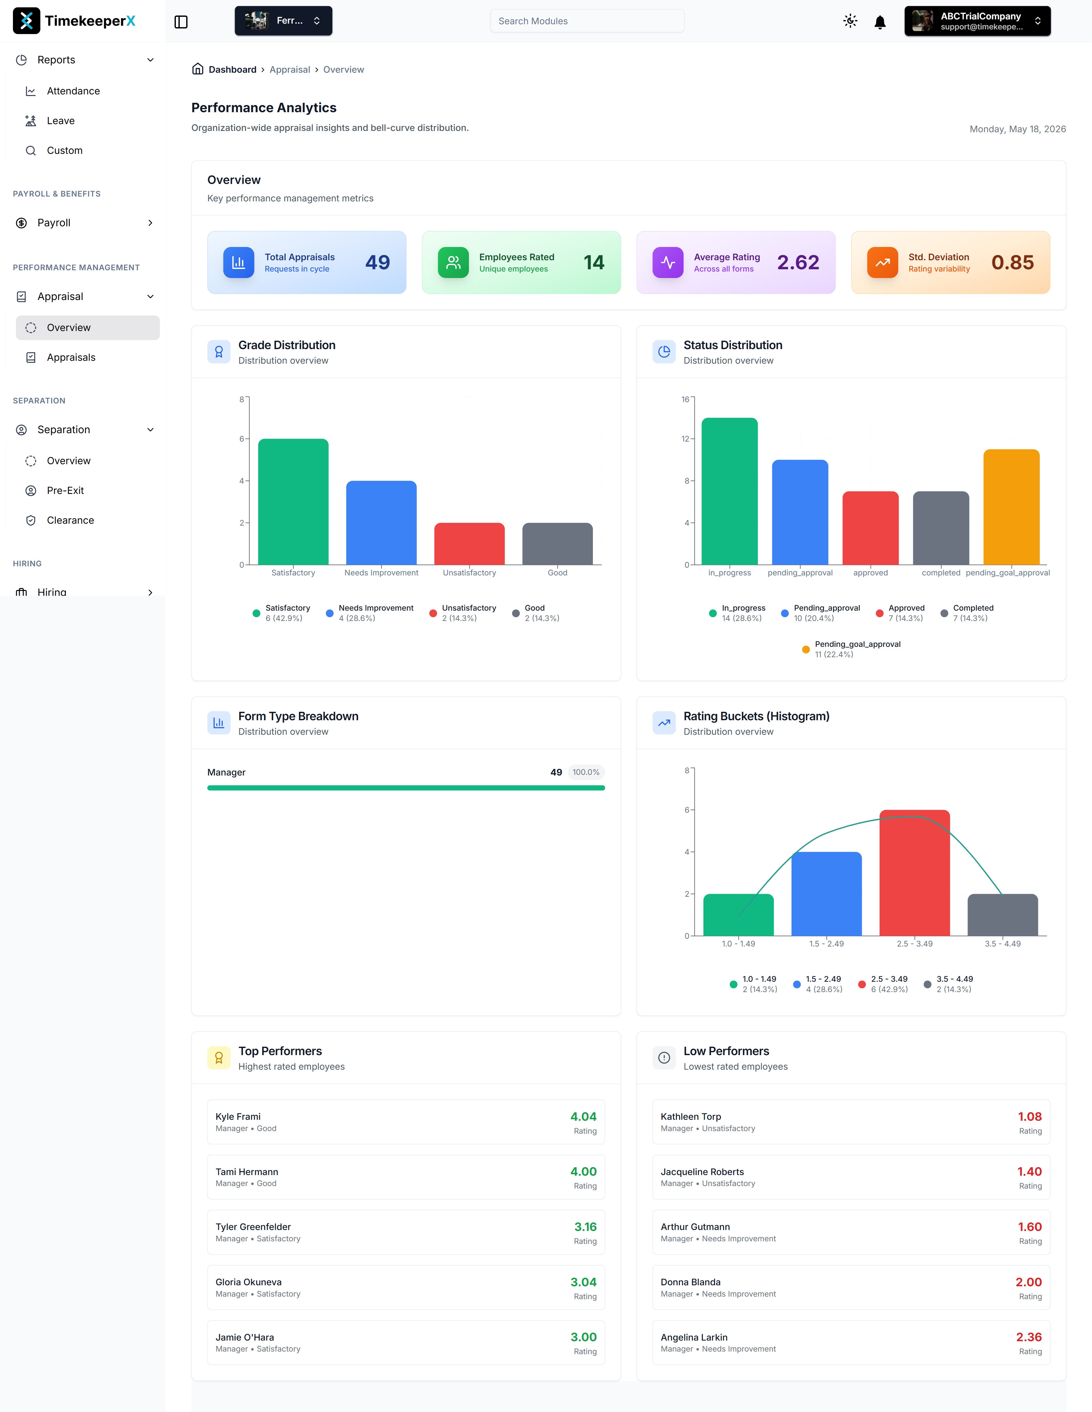Switch theme with the sun icon
Image resolution: width=1092 pixels, height=1412 pixels.
pos(850,21)
